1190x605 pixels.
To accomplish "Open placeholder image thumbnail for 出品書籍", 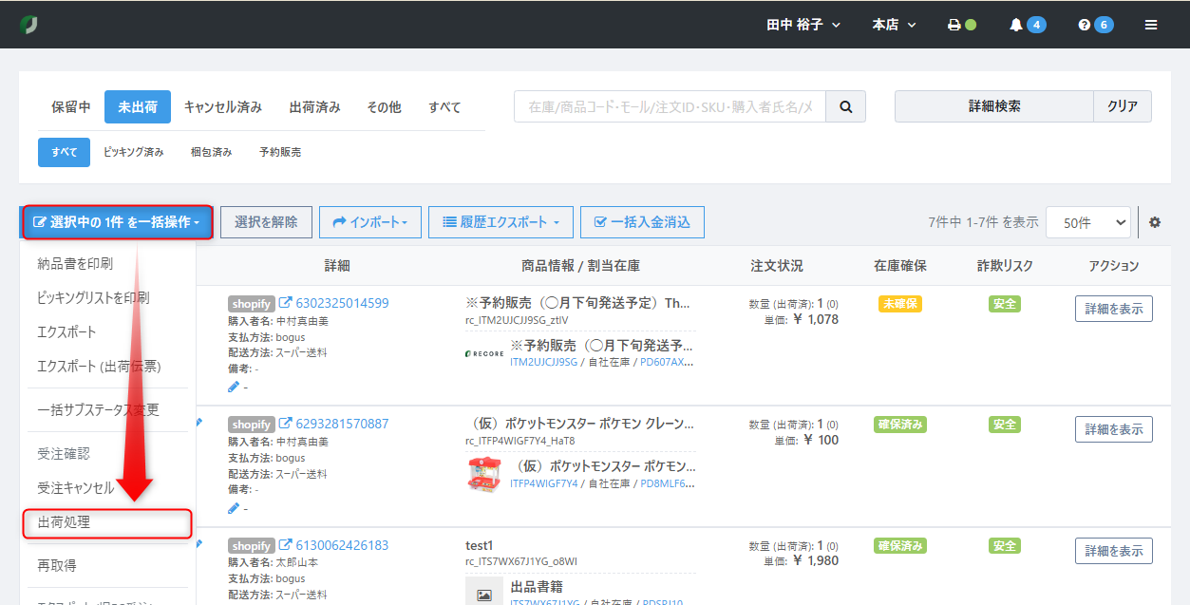I will point(484,595).
